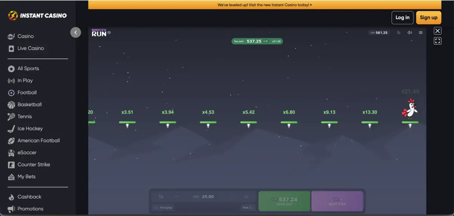
Task: Click the rooster character
Action: [x=410, y=109]
